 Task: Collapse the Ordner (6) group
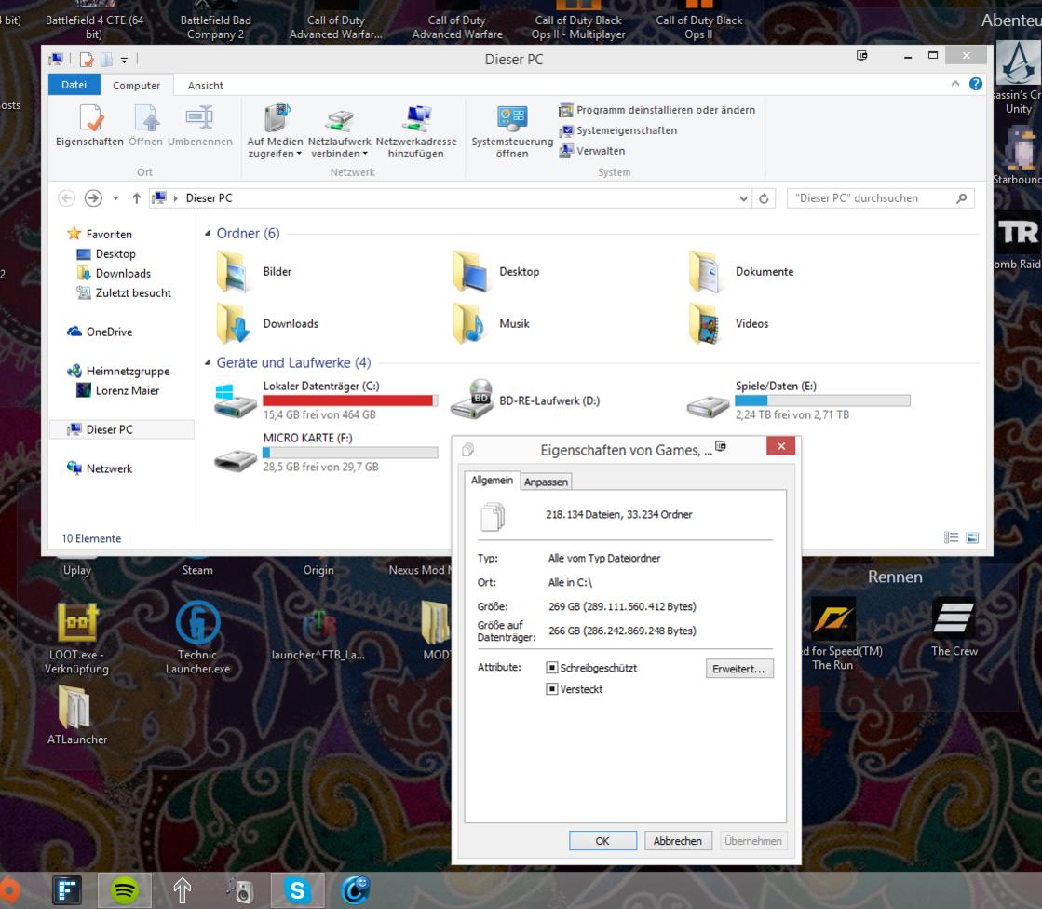[208, 233]
